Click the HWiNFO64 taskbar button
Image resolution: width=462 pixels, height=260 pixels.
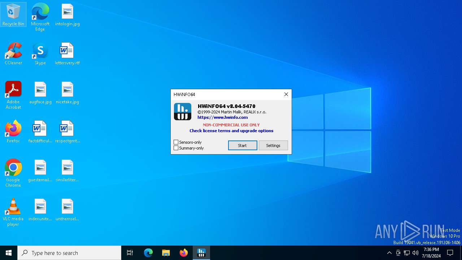(x=201, y=253)
